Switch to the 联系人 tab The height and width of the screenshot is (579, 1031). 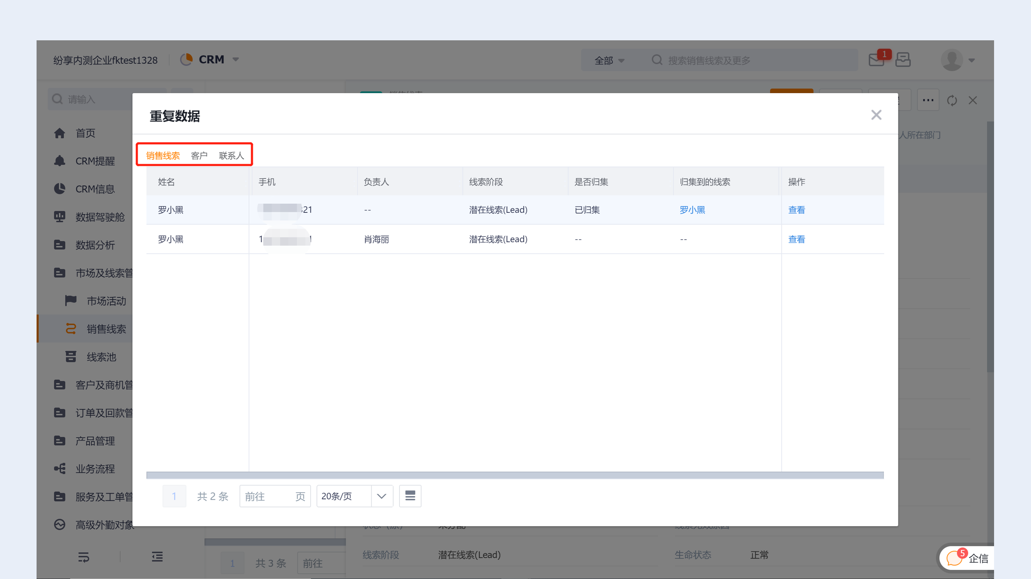[231, 156]
